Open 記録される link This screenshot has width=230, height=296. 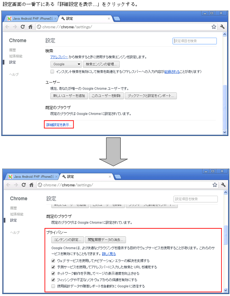pyautogui.click(x=172, y=72)
